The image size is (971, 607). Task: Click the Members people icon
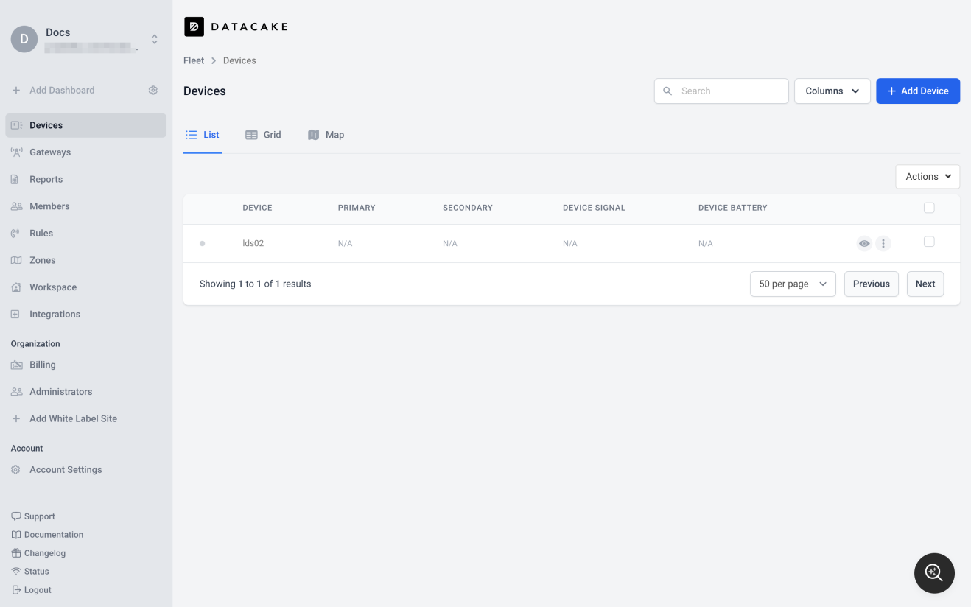tap(16, 206)
